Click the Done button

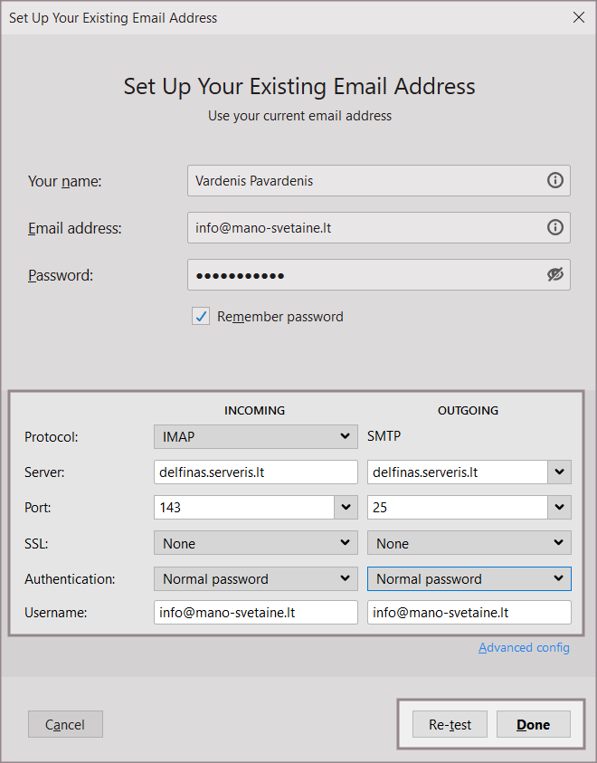click(533, 724)
